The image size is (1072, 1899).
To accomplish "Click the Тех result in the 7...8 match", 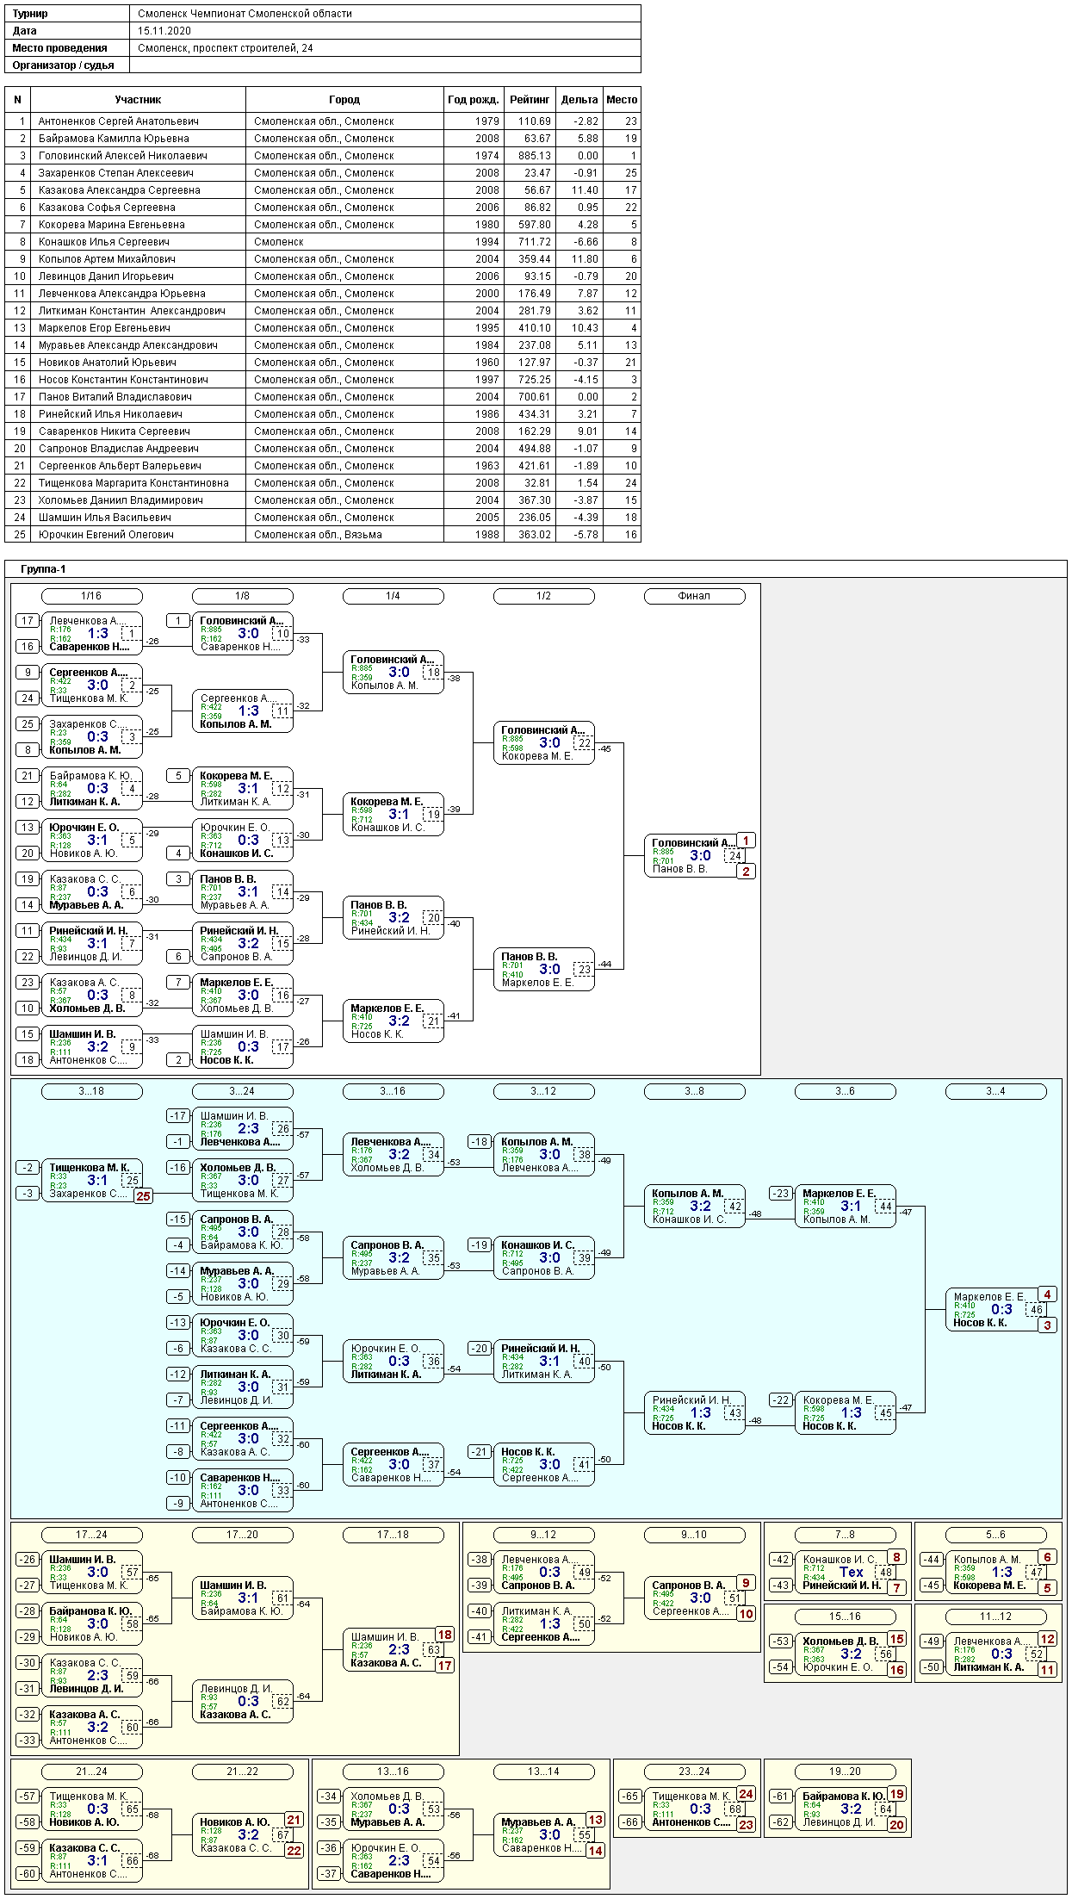I will 851,1572.
